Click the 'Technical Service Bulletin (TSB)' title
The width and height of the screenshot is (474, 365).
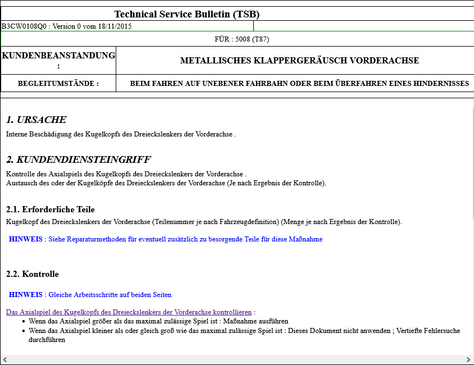186,15
